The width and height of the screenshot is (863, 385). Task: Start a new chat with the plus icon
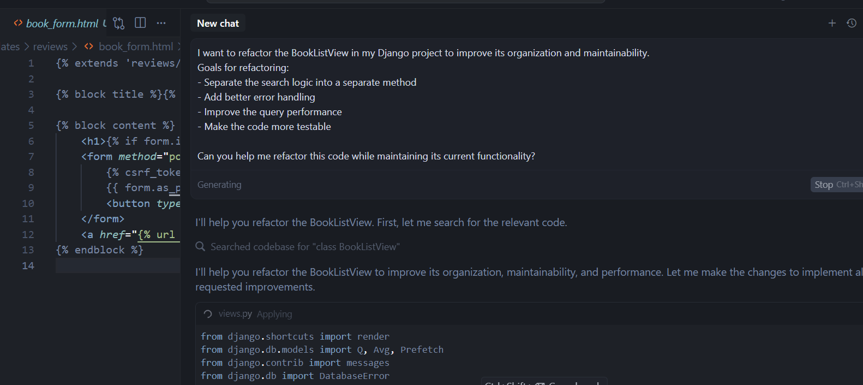point(832,23)
